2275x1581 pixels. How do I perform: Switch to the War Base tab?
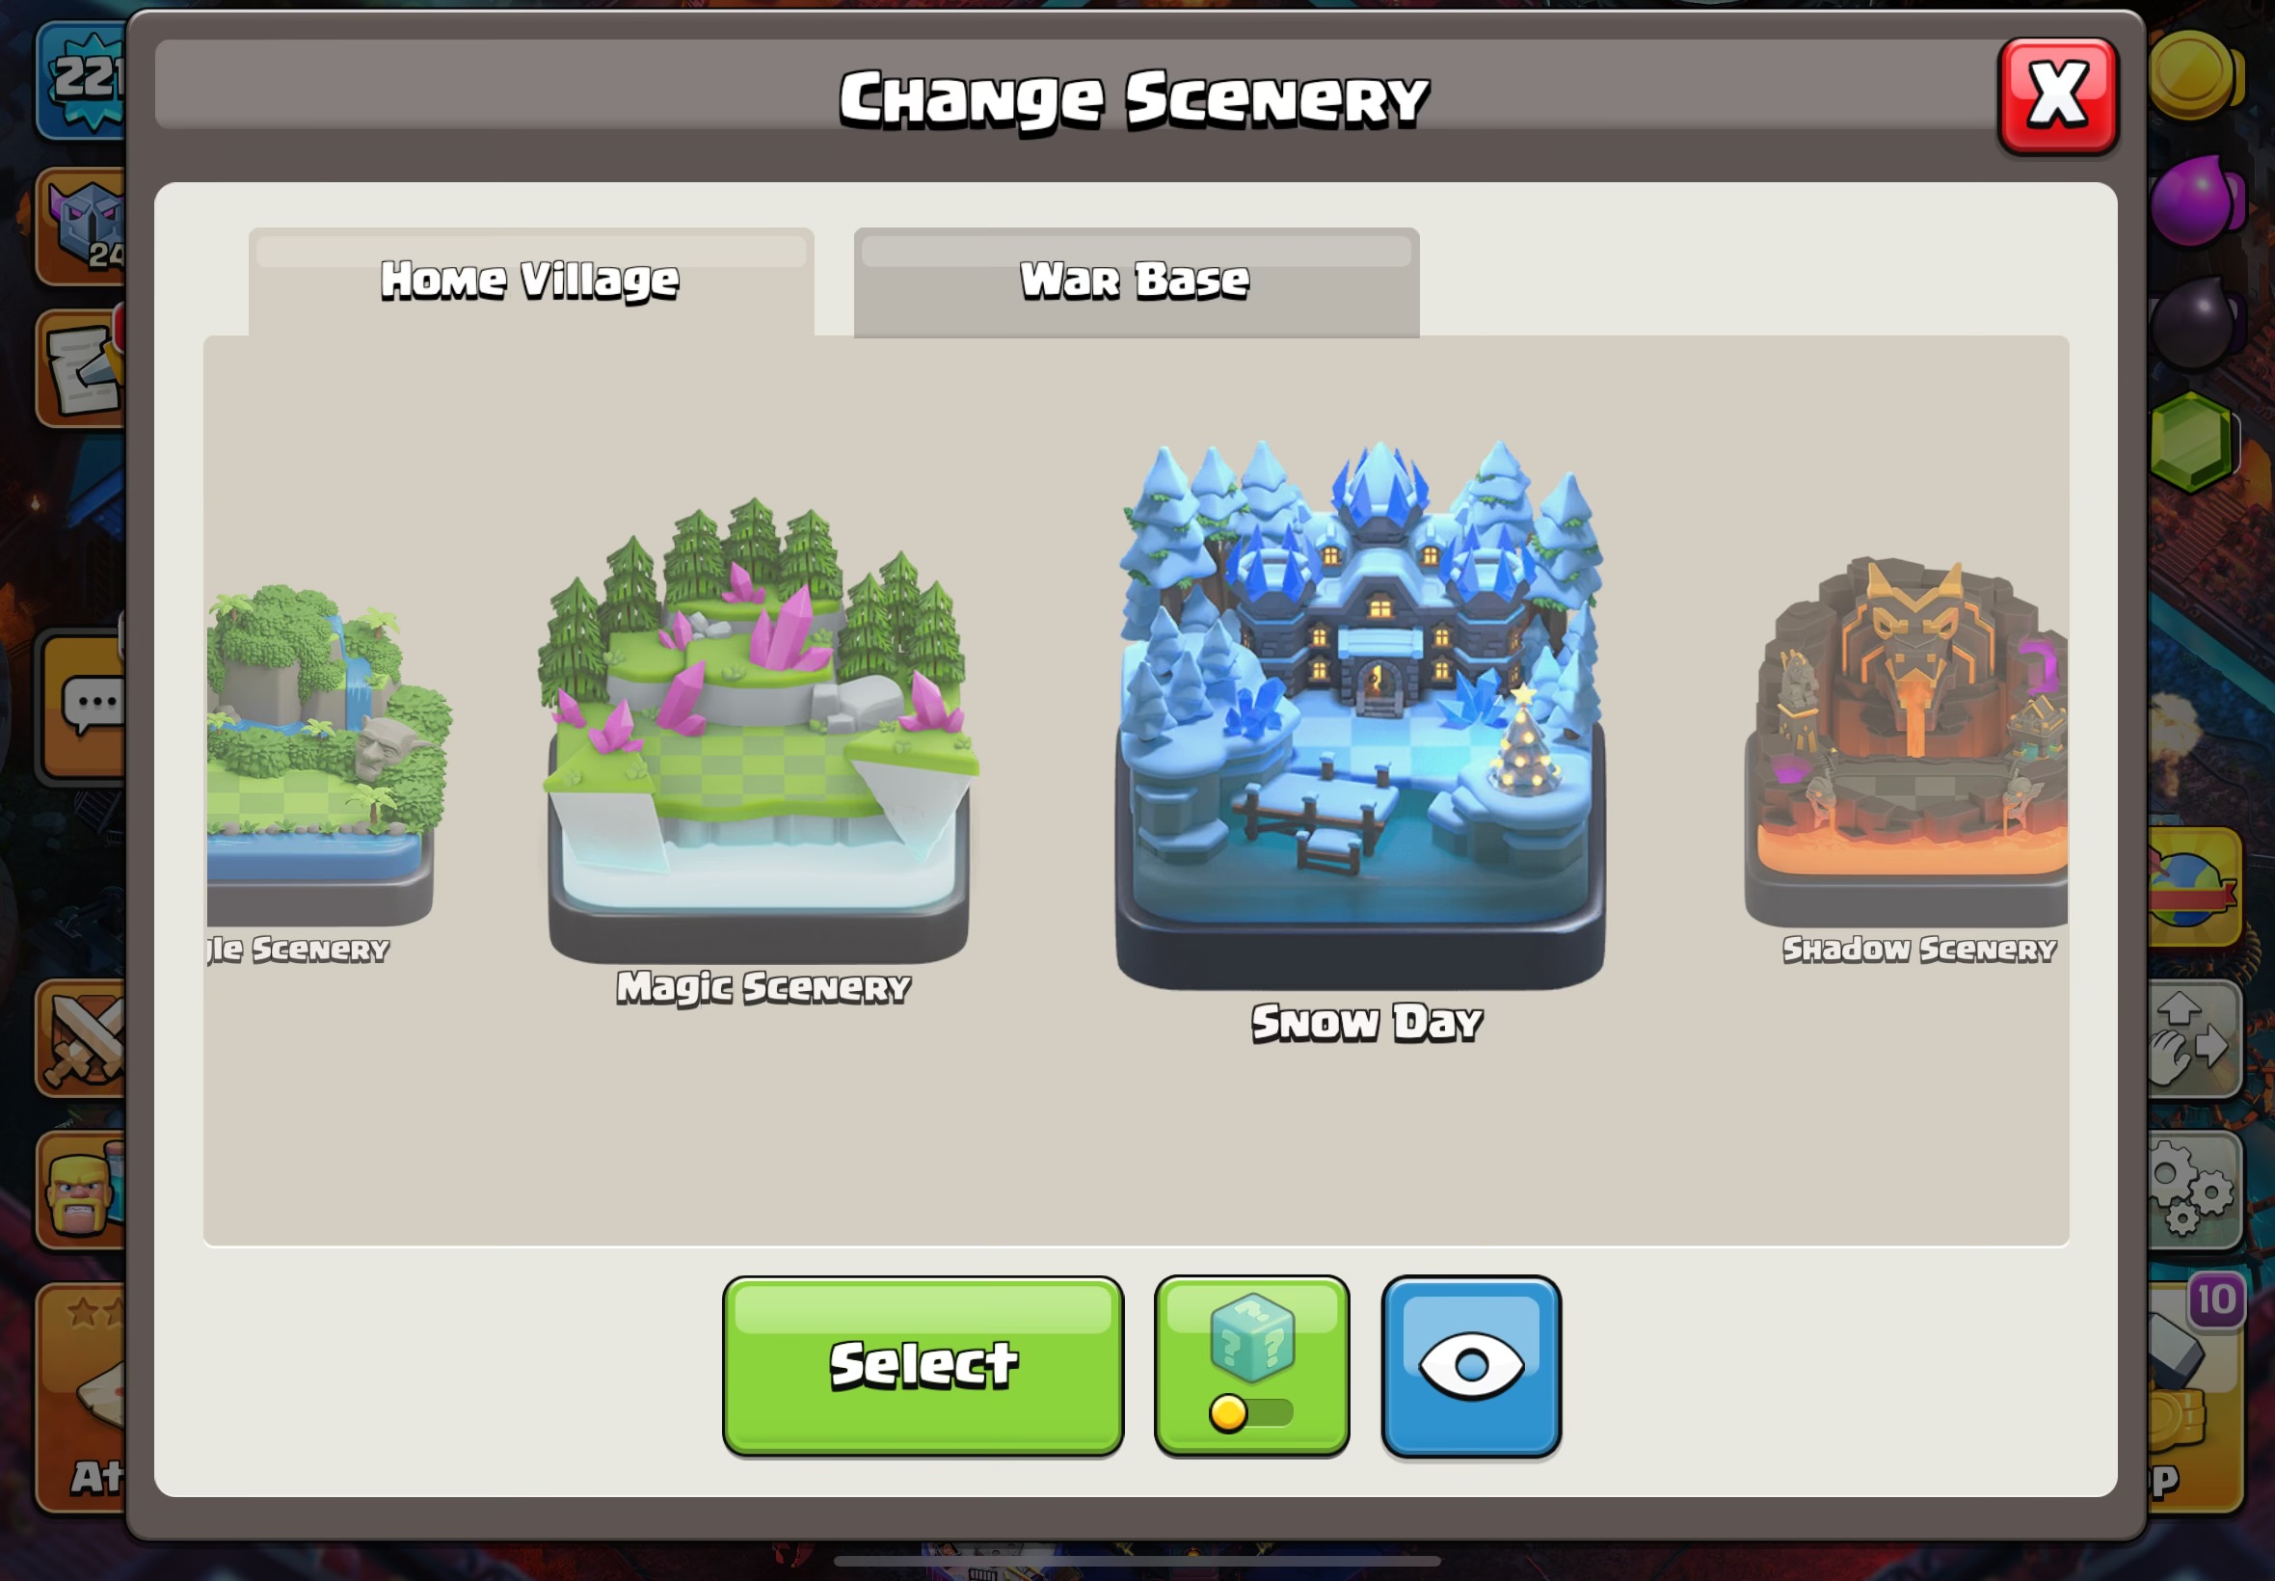click(1136, 282)
